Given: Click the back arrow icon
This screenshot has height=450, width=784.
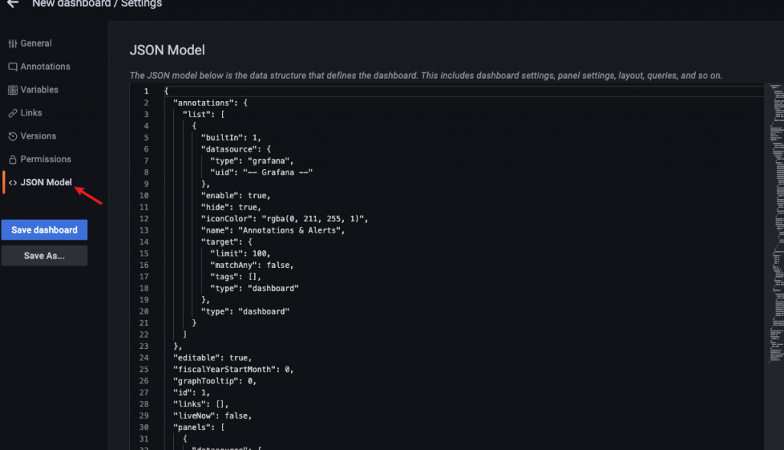Looking at the screenshot, I should click(x=12, y=3).
